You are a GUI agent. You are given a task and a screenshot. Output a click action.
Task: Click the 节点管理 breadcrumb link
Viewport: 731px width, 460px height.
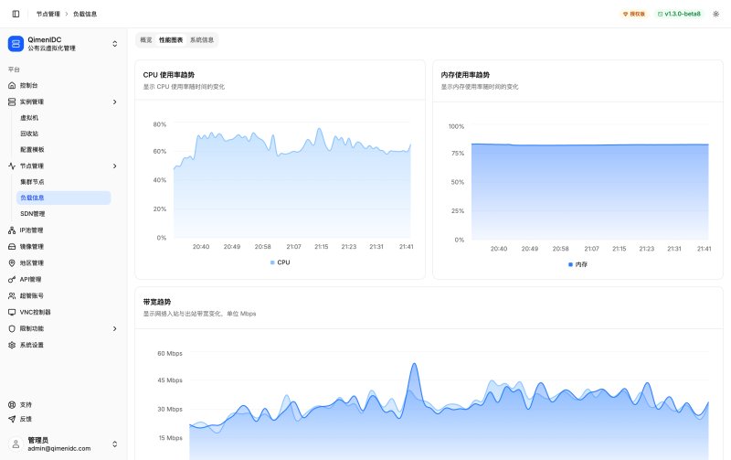point(48,14)
